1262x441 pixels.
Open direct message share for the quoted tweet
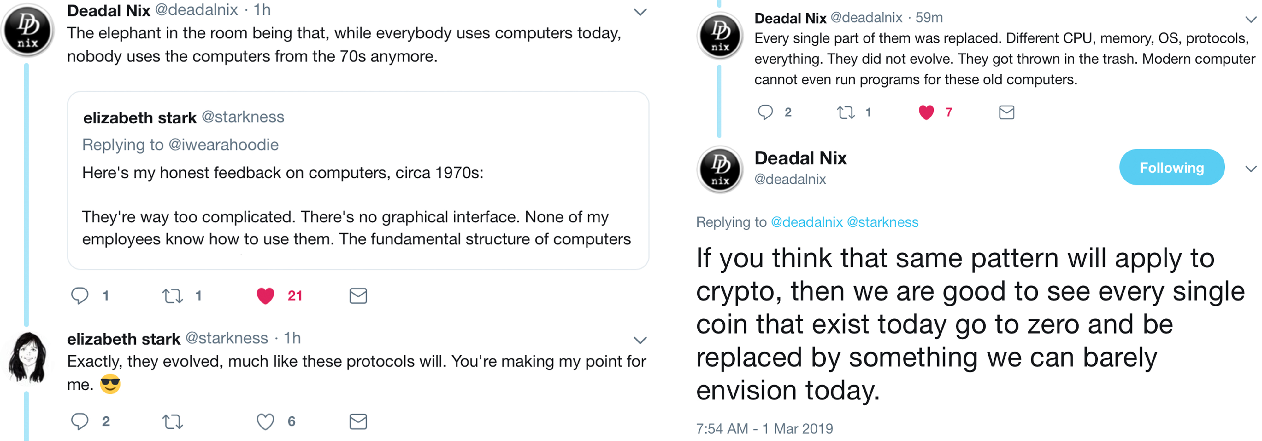(x=358, y=295)
